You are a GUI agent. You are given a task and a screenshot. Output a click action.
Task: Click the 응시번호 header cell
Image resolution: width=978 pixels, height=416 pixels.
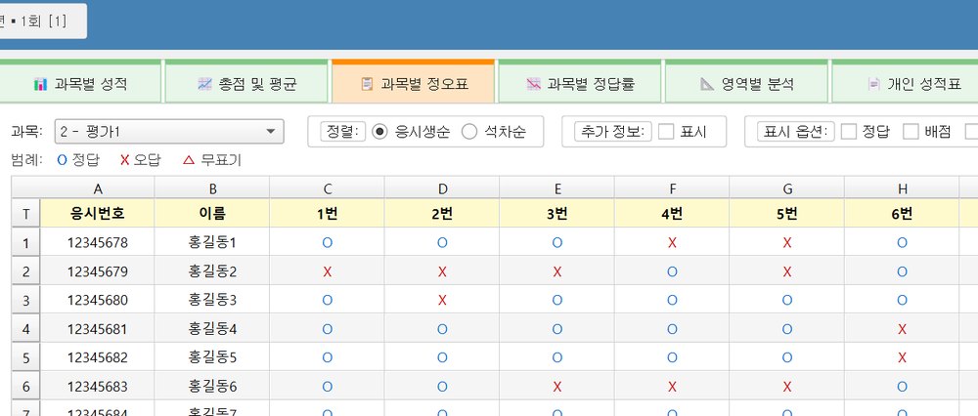pyautogui.click(x=97, y=214)
